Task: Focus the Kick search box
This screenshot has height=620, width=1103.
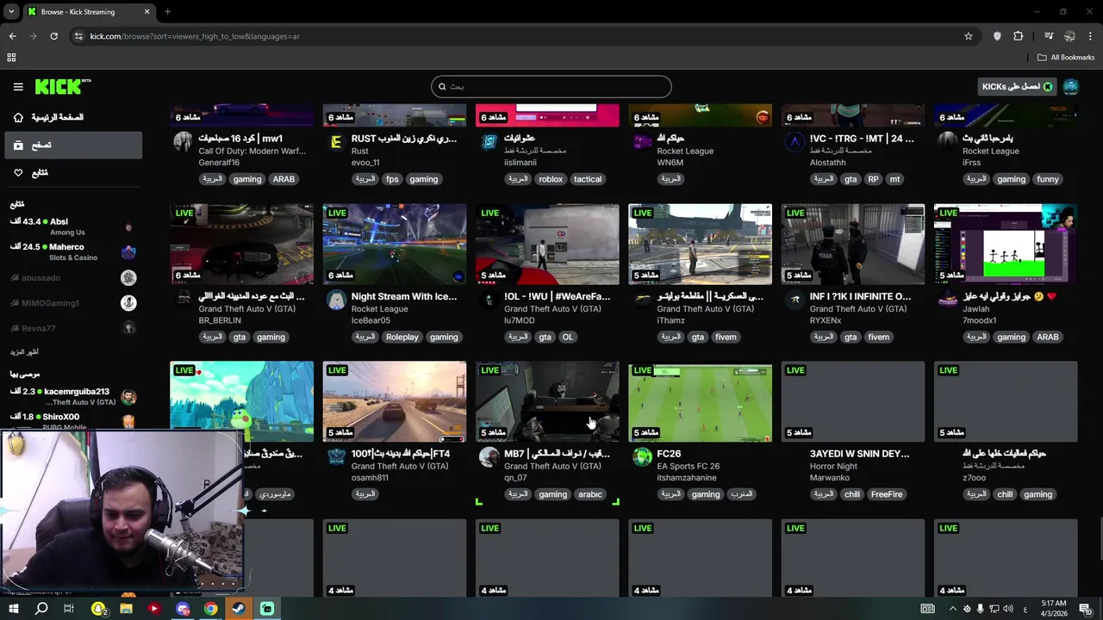Action: [x=551, y=86]
